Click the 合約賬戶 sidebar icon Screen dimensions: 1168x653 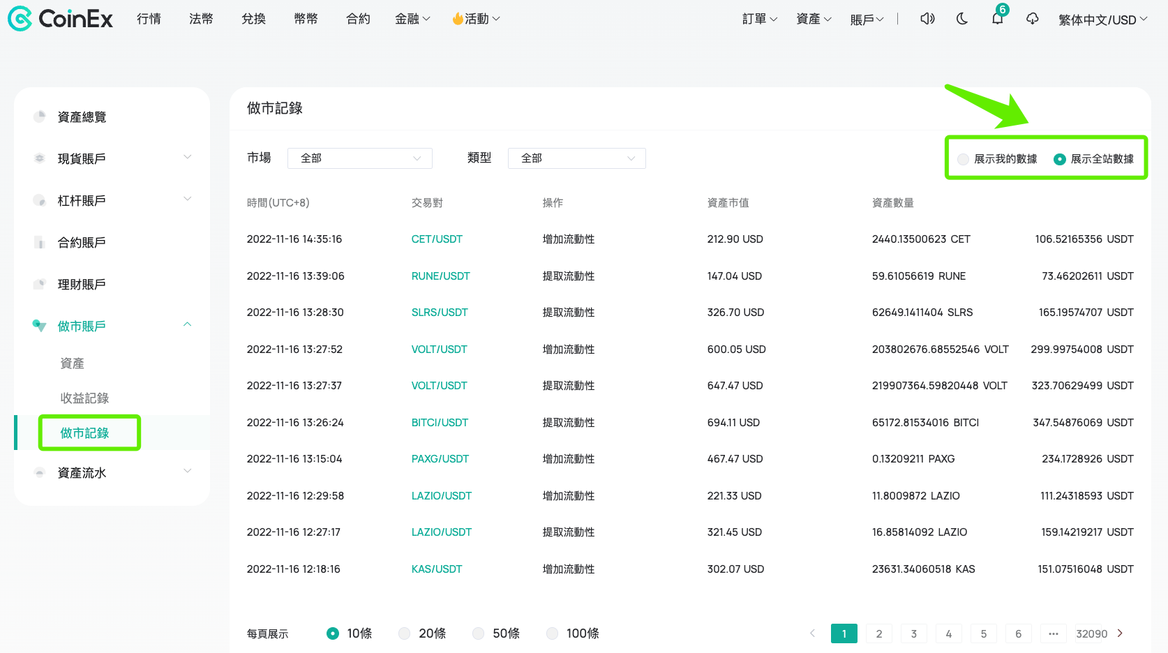[x=40, y=242]
